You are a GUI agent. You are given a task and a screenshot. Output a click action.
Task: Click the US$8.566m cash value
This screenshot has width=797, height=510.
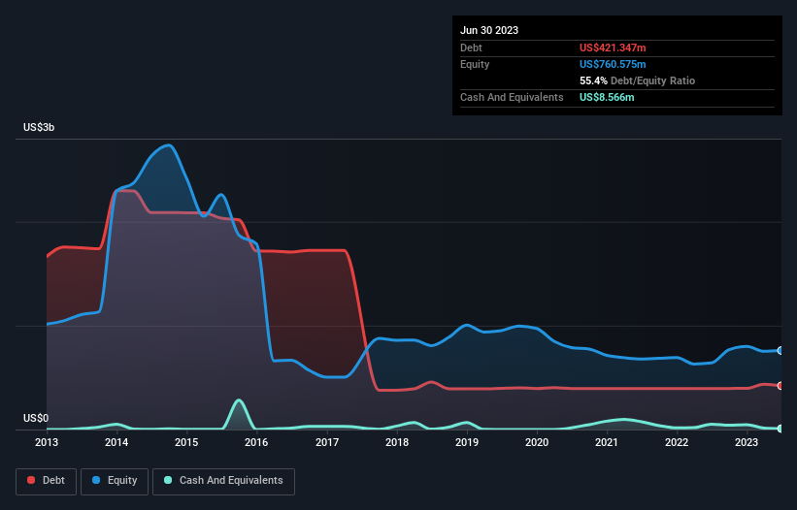coord(607,97)
